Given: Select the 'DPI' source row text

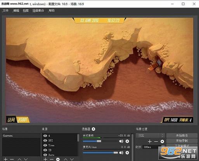Looking at the screenshot, I should coord(50,140).
